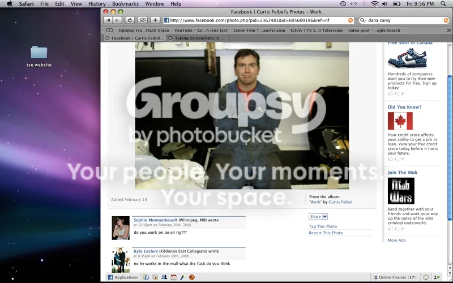The image size is (453, 283).
Task: Open the History menu
Action: pos(97,4)
